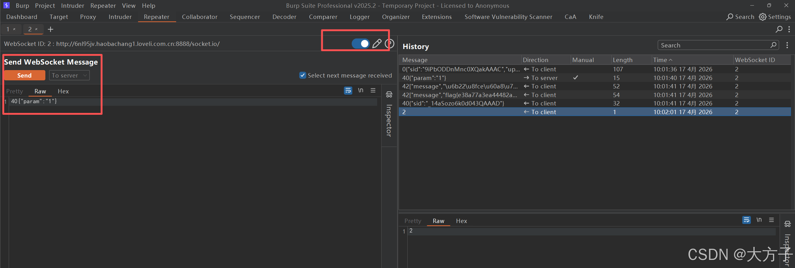795x268 pixels.
Task: Open the Knife extension tab
Action: [x=596, y=17]
